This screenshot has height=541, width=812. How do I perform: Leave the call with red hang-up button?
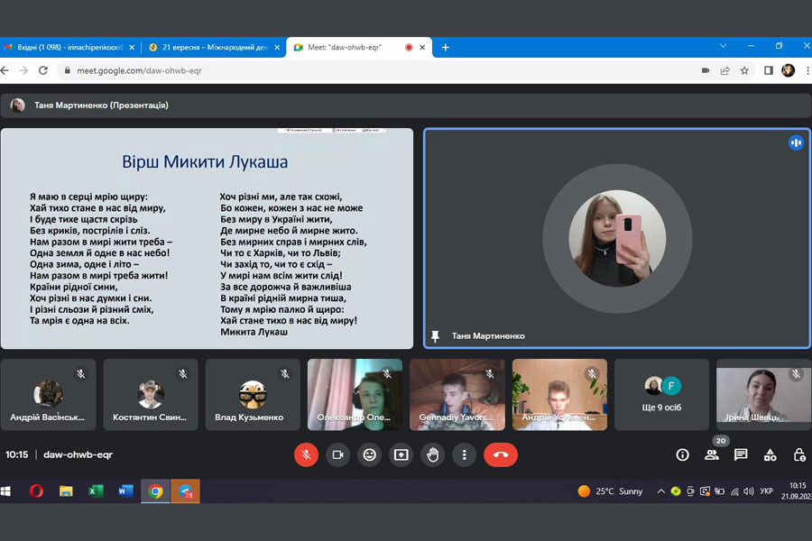(501, 454)
